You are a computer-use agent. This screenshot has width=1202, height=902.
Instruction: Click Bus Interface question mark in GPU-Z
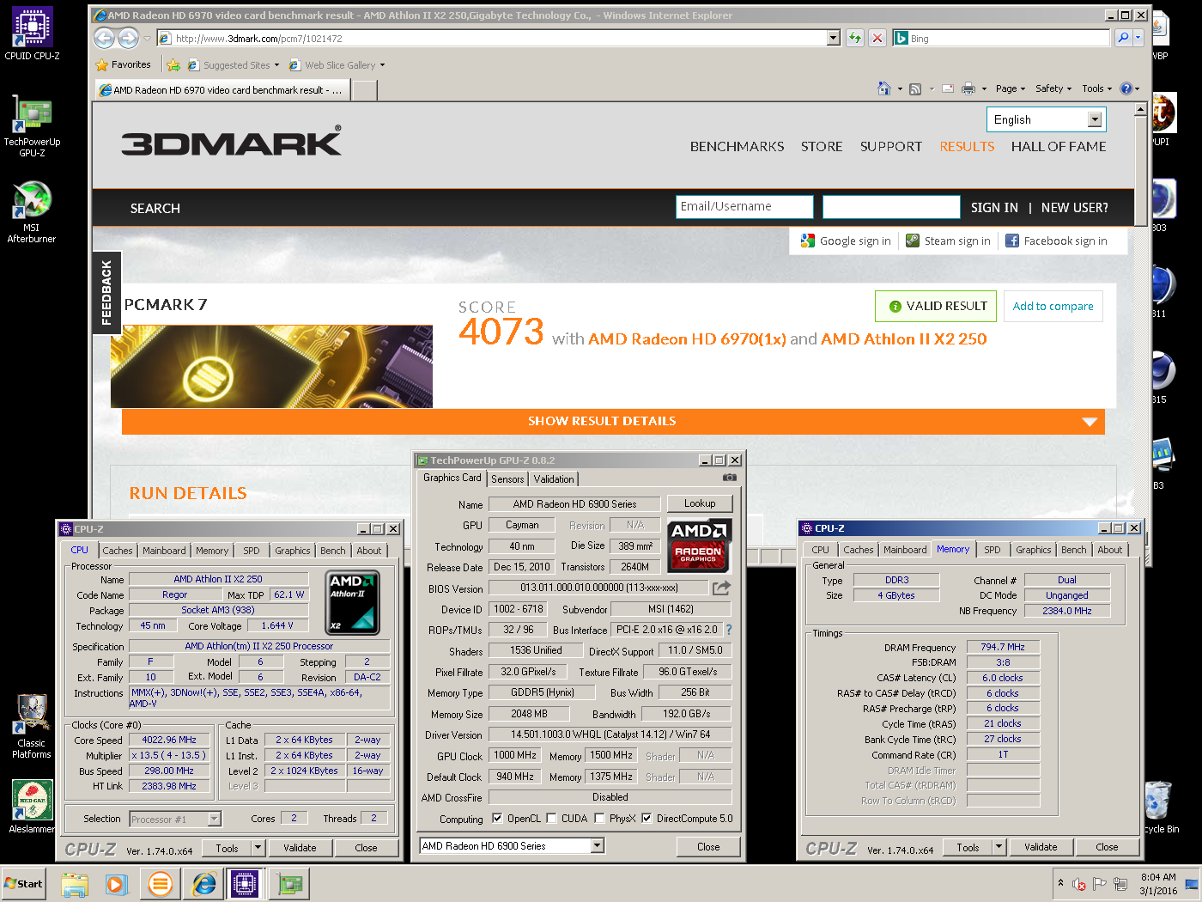tap(729, 630)
